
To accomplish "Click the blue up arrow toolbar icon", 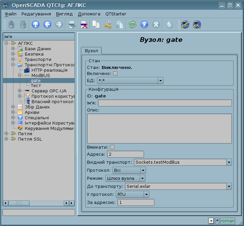I will pyautogui.click(x=36, y=24).
